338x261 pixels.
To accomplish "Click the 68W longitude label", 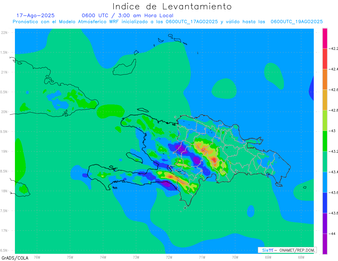I will click(x=301, y=257).
